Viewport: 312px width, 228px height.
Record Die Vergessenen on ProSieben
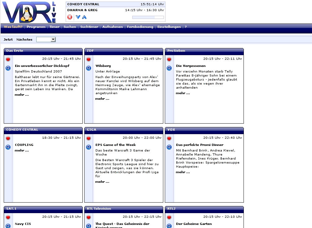(x=169, y=59)
